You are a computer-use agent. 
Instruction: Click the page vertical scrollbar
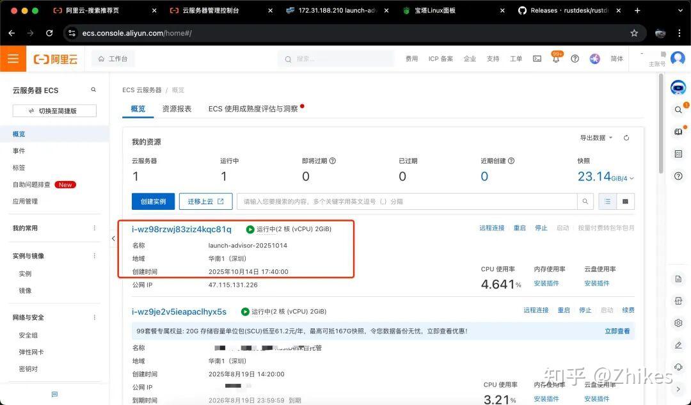660,123
